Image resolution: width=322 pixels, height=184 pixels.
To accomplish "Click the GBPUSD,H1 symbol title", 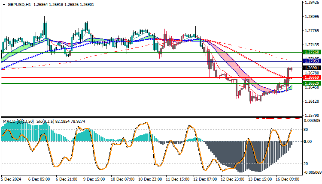I will click(19, 5).
